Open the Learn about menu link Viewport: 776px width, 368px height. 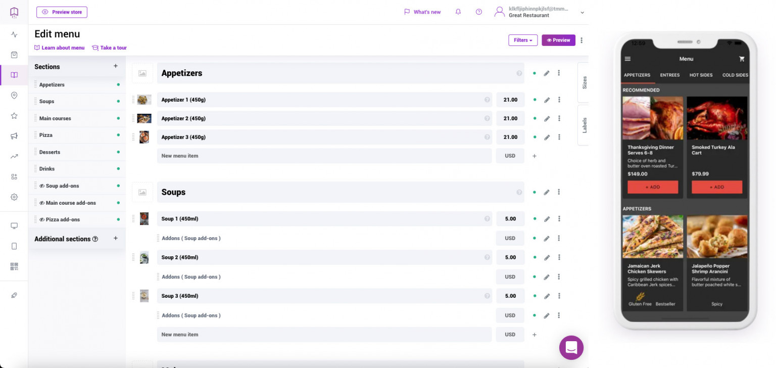(60, 48)
